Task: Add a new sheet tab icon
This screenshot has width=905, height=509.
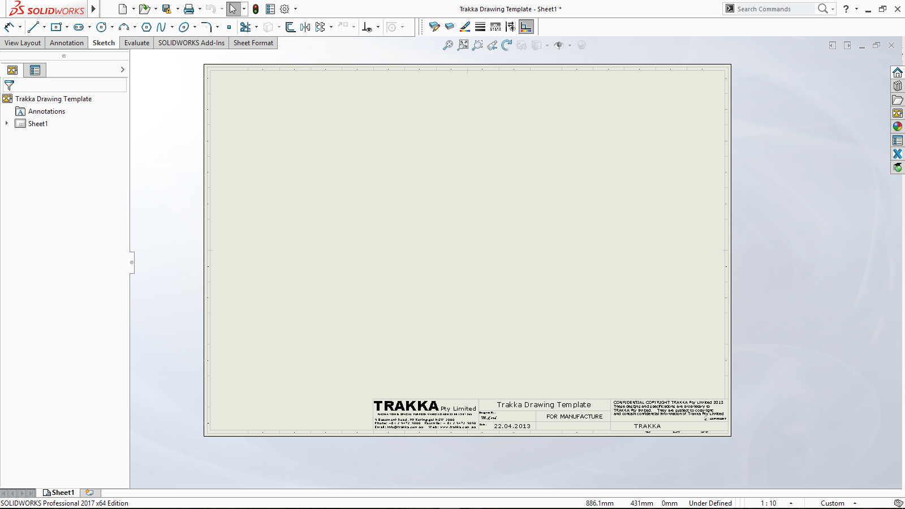Action: [89, 493]
